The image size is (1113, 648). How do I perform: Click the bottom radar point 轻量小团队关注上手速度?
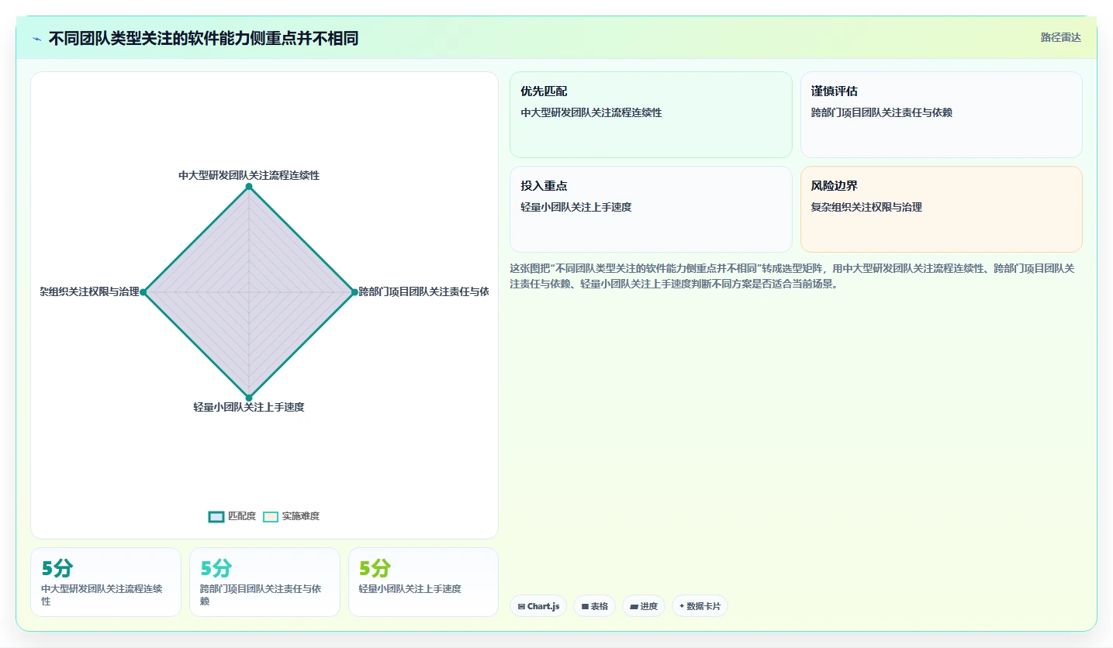point(249,398)
